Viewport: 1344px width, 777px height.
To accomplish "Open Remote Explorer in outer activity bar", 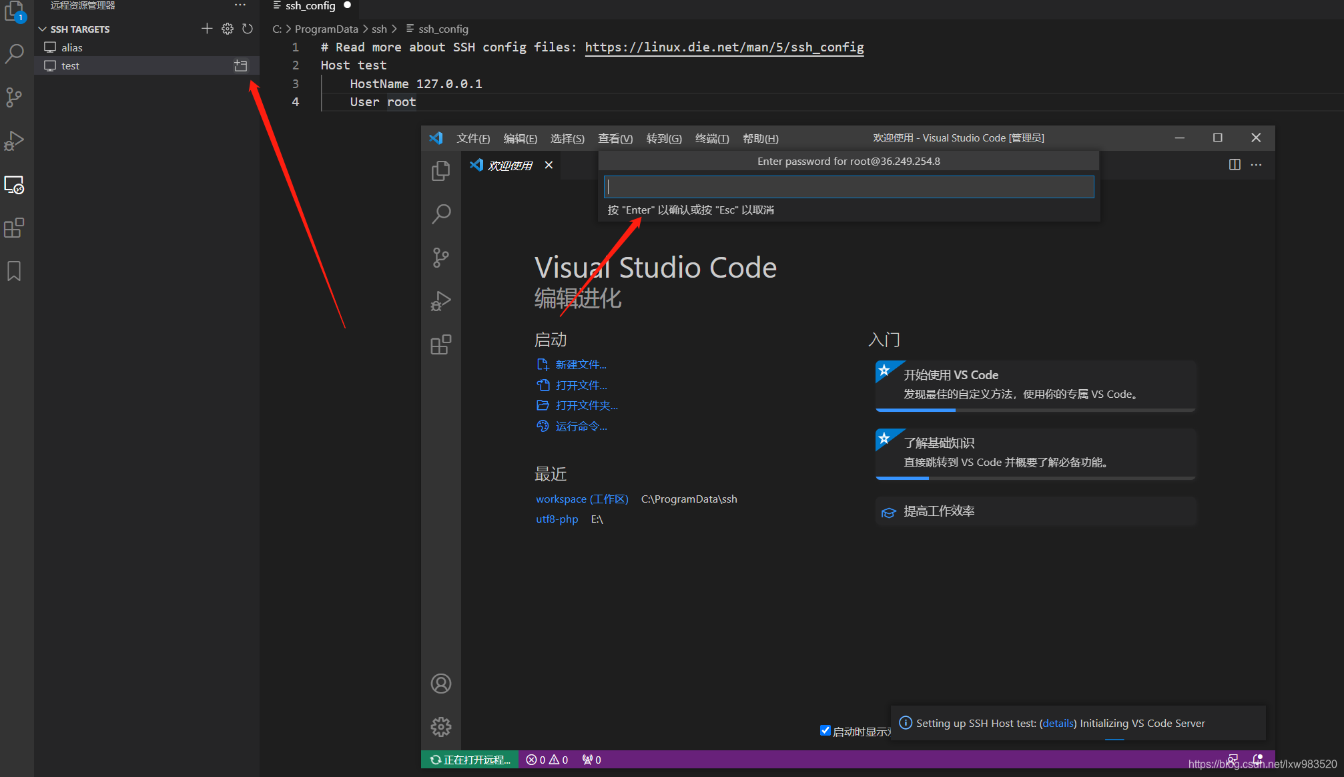I will click(x=14, y=185).
